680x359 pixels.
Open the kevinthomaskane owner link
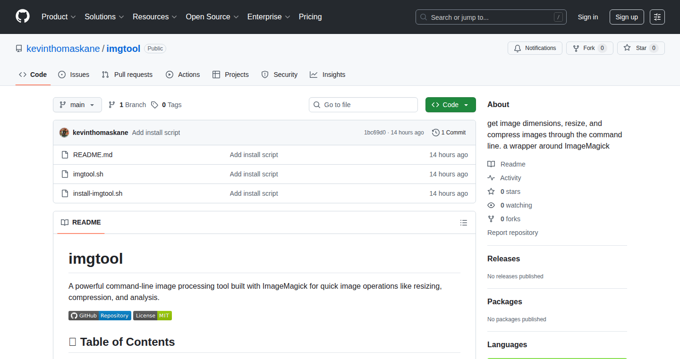63,49
